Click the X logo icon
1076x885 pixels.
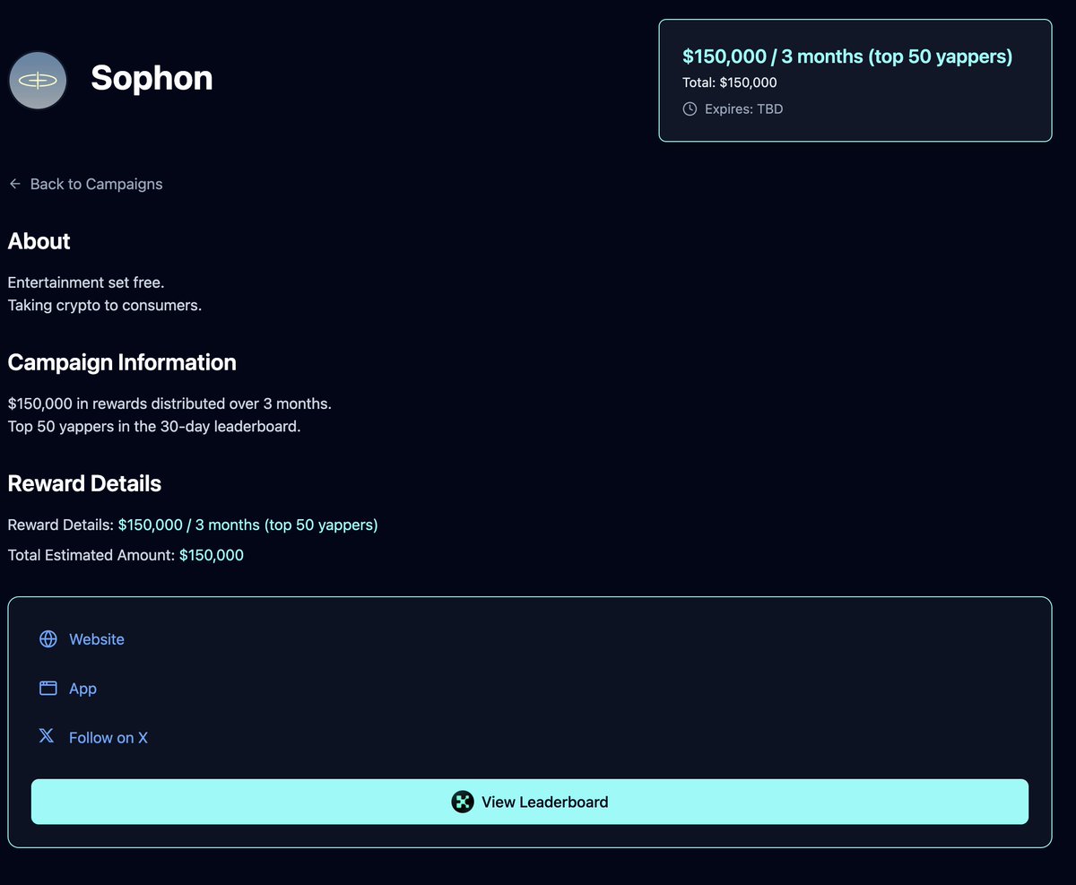47,736
